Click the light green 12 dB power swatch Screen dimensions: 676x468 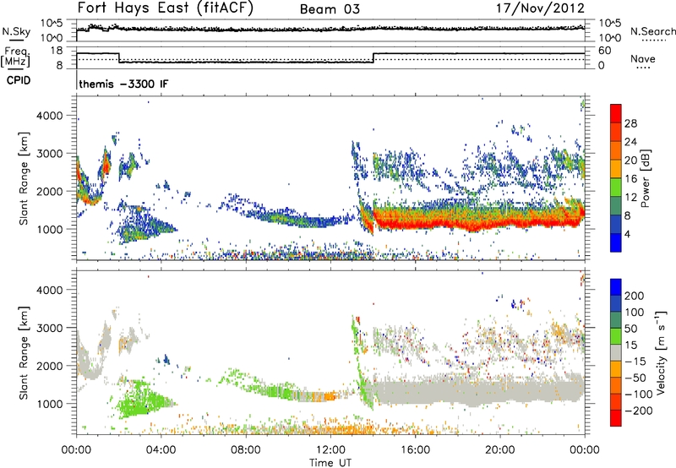pos(616,188)
